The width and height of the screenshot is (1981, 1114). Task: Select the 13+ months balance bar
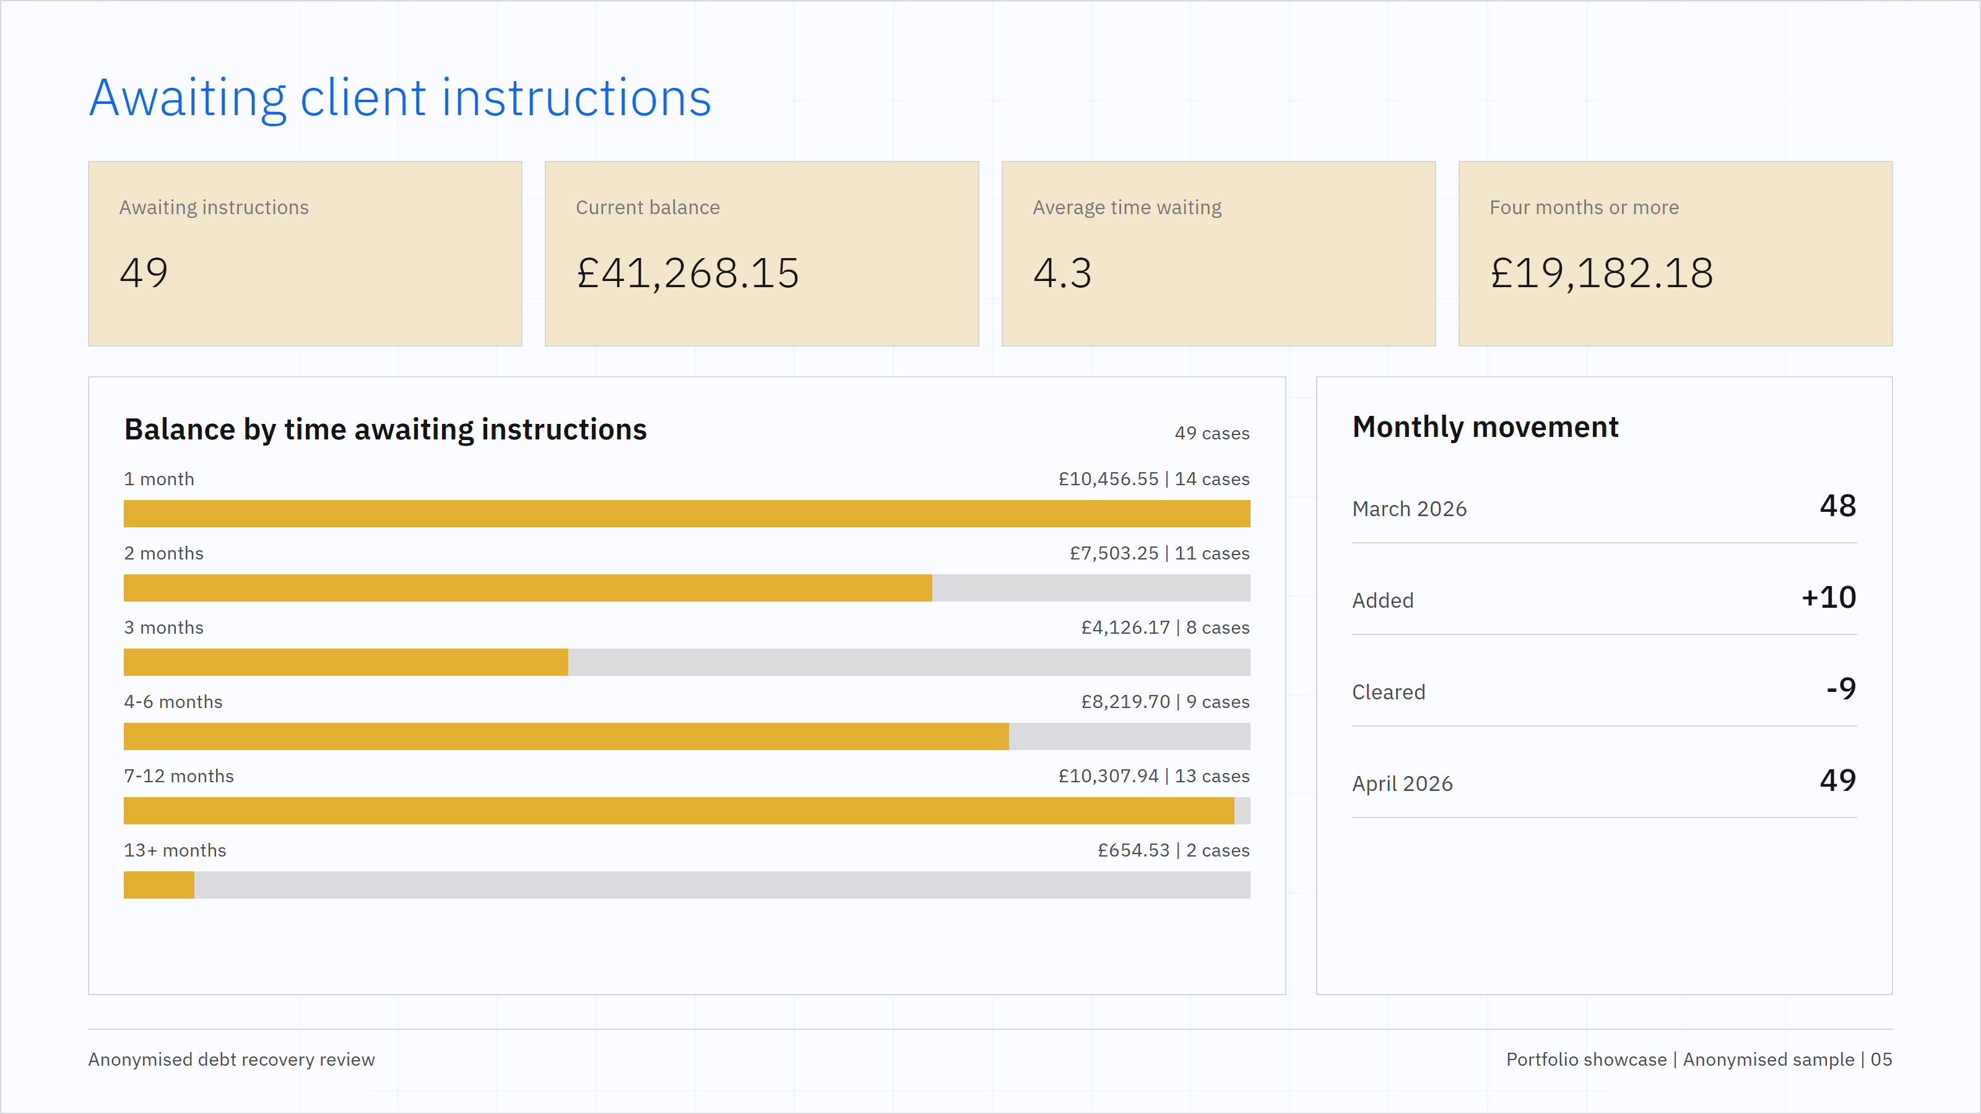tap(687, 885)
